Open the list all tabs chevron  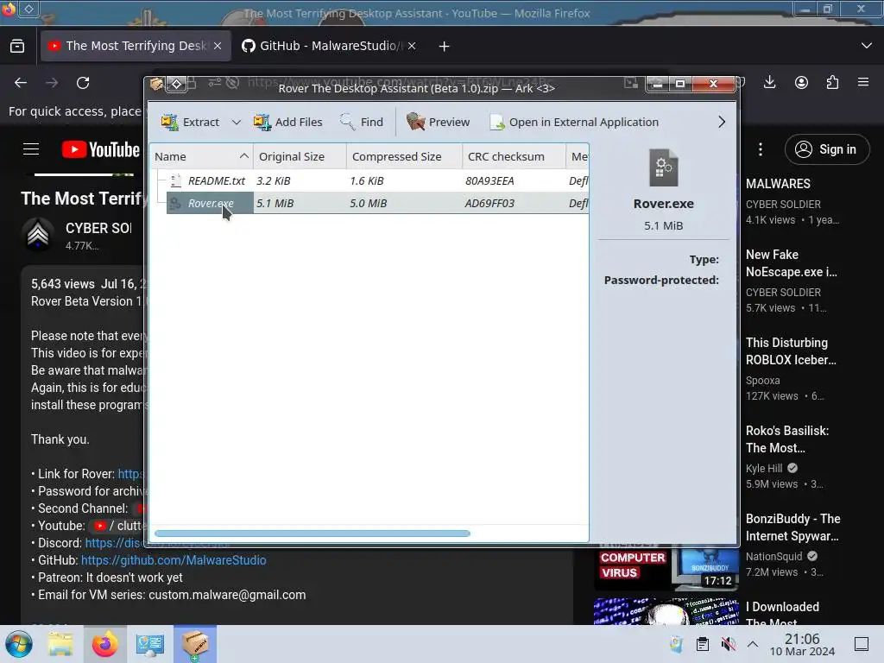point(867,46)
